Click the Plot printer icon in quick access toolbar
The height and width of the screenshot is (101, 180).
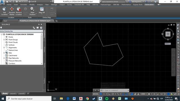pos(17,2)
